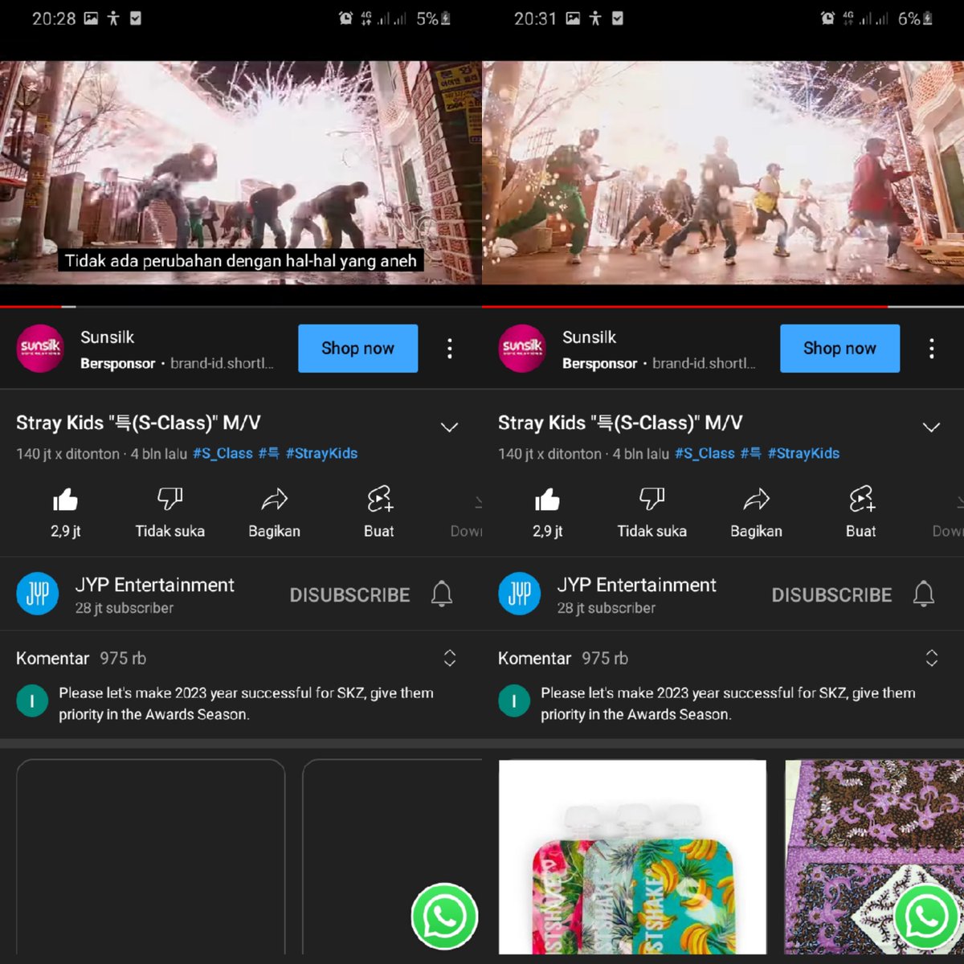Expand Komentar section arrows, left screenshot
The image size is (964, 964).
450,658
